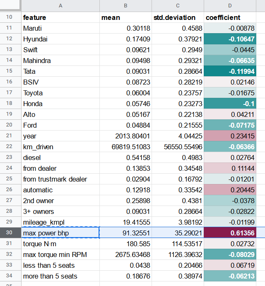Screen dimensions: 265x286
Task: Select the 'Swift' cell
Action: (x=60, y=50)
